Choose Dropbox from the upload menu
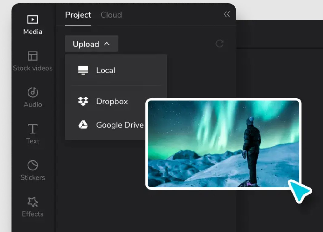This screenshot has height=232, width=323. pyautogui.click(x=112, y=101)
